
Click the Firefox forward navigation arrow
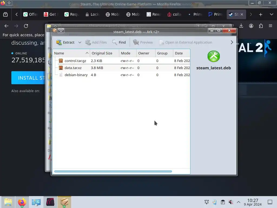pyautogui.click(x=16, y=26)
